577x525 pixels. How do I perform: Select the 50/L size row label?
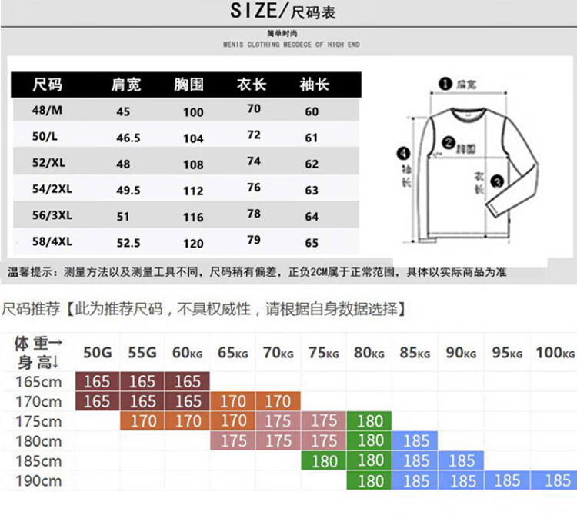pyautogui.click(x=45, y=136)
